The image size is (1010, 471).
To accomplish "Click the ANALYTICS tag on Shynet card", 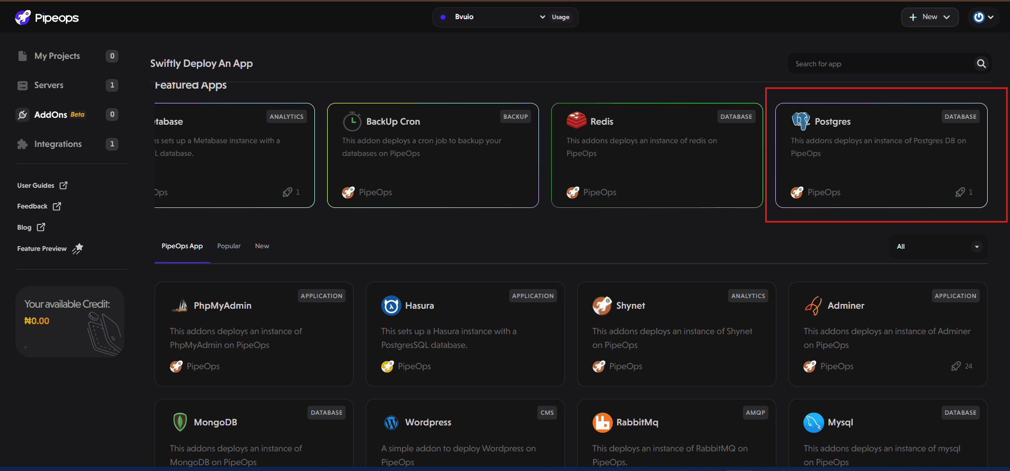I will click(748, 296).
